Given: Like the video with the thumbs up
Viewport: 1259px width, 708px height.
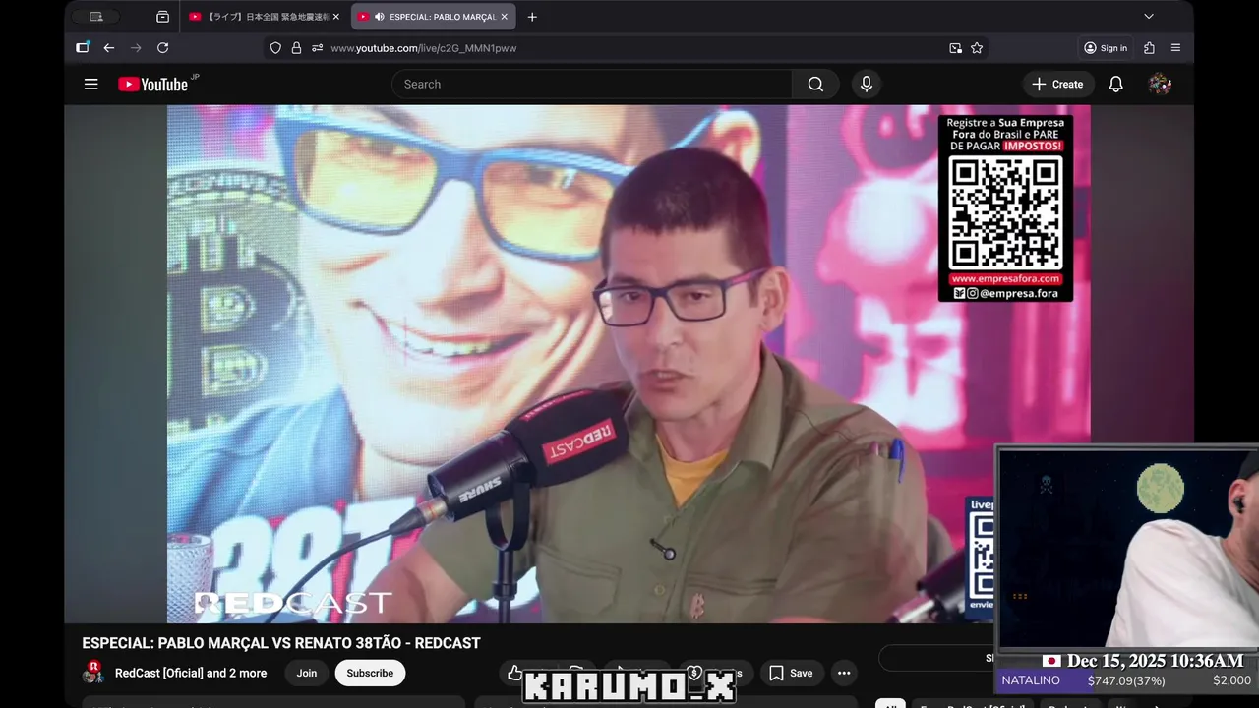Looking at the screenshot, I should click(x=514, y=673).
